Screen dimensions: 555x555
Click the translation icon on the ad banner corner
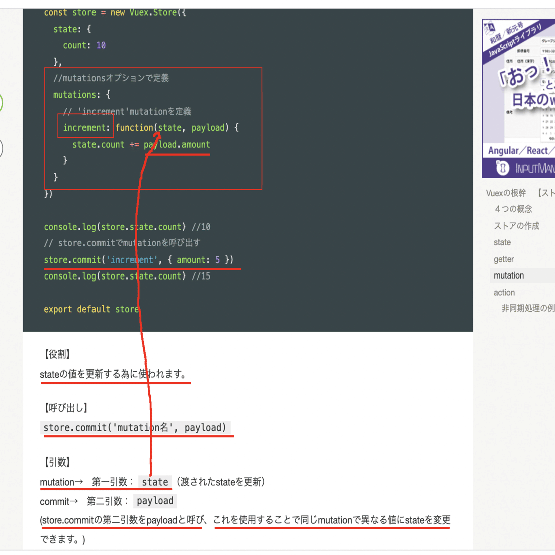coord(489,26)
